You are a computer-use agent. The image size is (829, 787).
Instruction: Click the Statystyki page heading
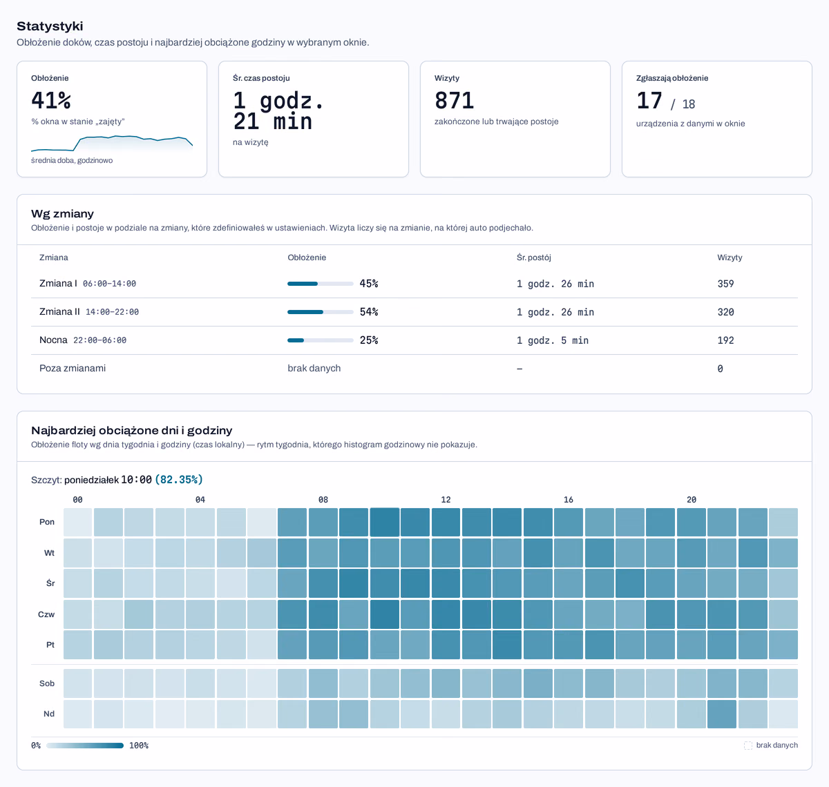(50, 26)
